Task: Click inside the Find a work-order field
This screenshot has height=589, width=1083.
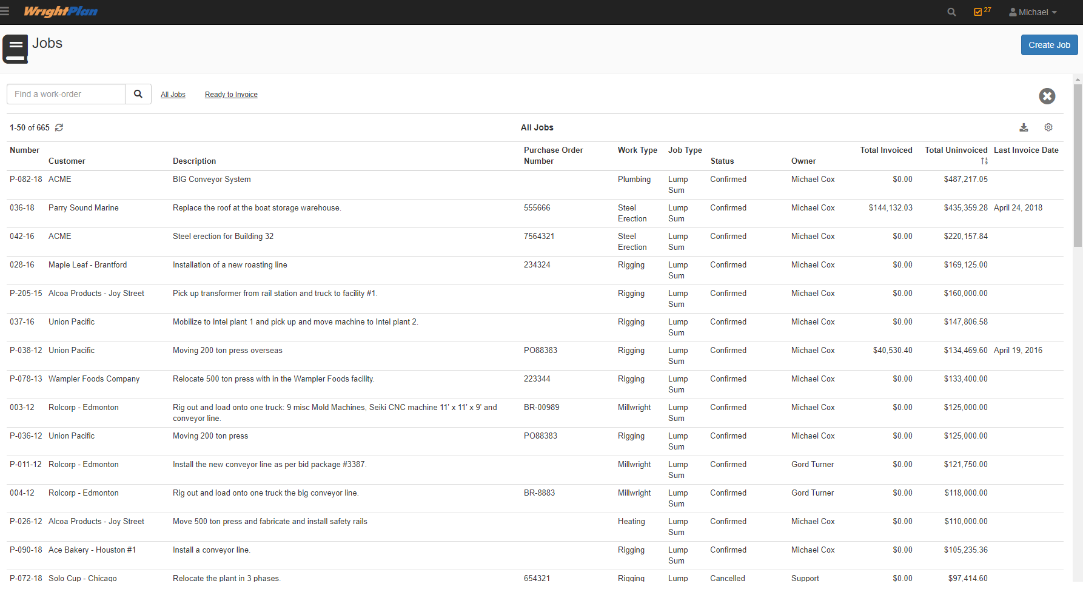Action: (65, 94)
